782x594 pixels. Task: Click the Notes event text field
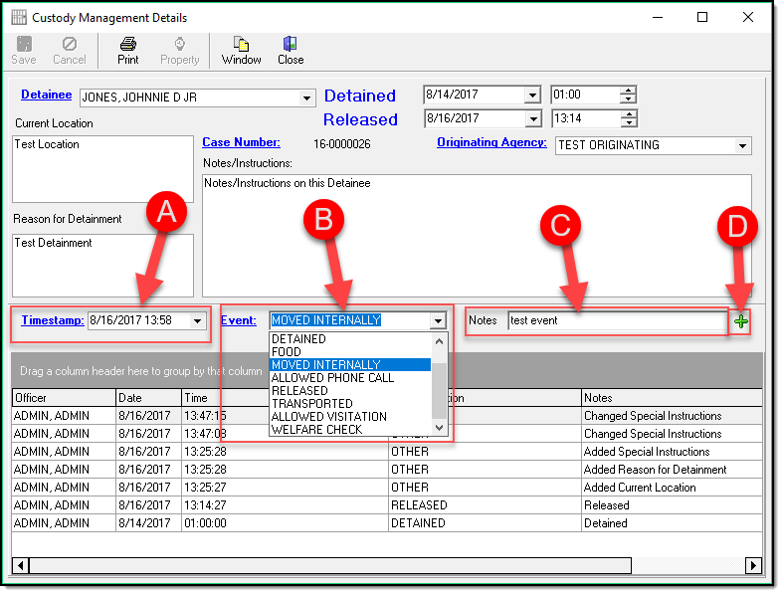pyautogui.click(x=617, y=320)
